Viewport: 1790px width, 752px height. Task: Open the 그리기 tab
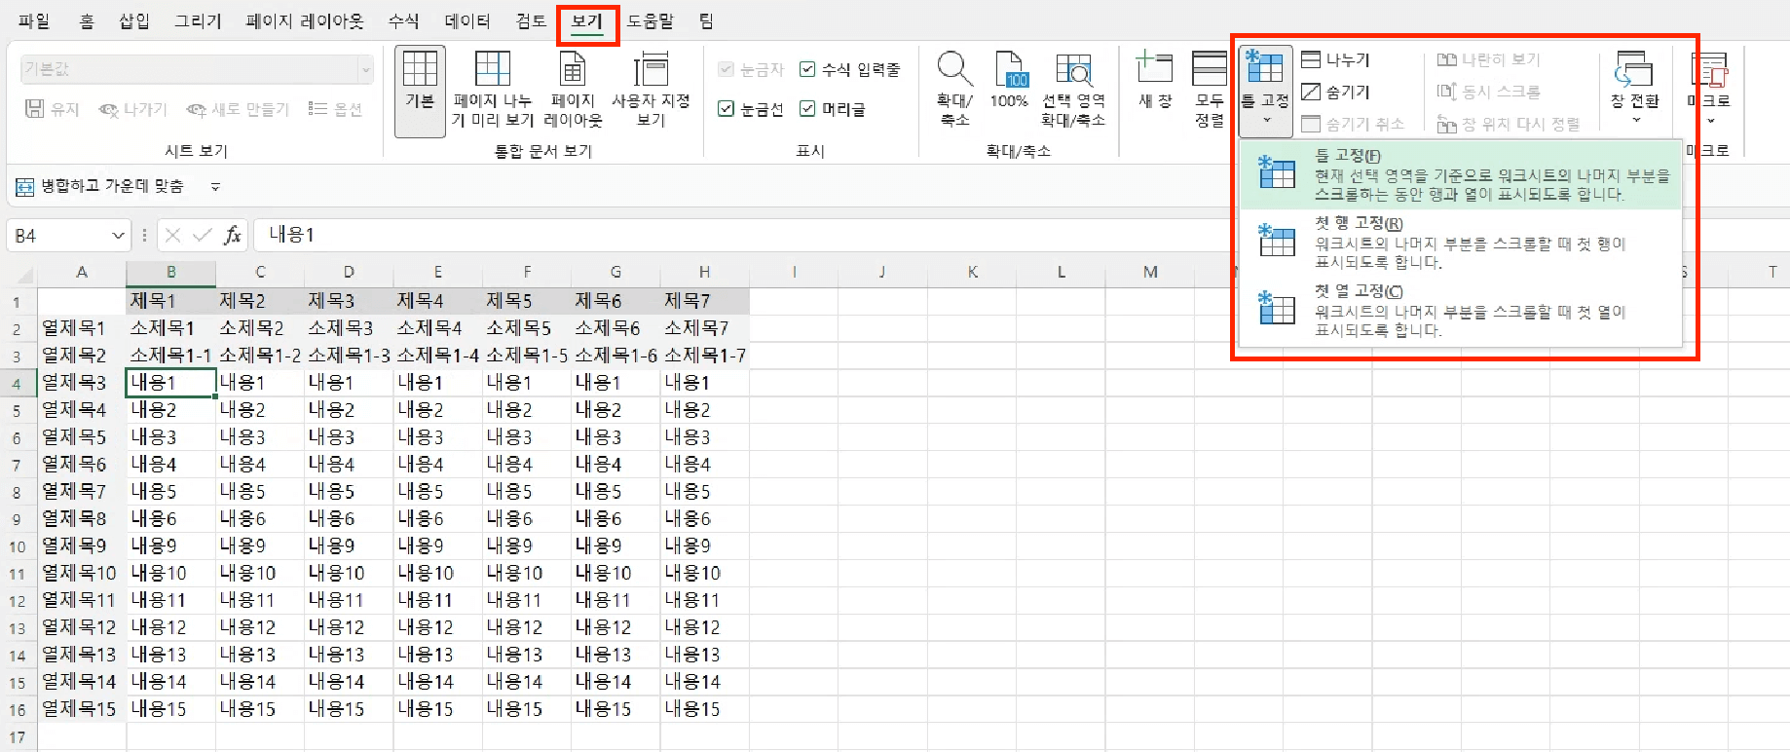[198, 21]
